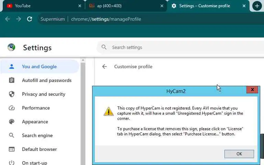Click the window icon for Default browser
The image size is (264, 165).
click(x=12, y=149)
